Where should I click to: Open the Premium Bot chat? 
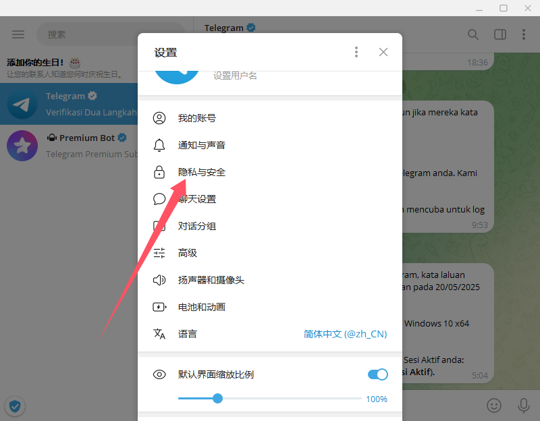click(x=69, y=146)
